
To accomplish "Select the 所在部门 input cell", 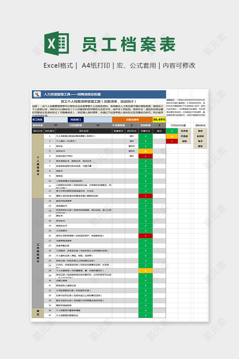I will (x=98, y=120).
